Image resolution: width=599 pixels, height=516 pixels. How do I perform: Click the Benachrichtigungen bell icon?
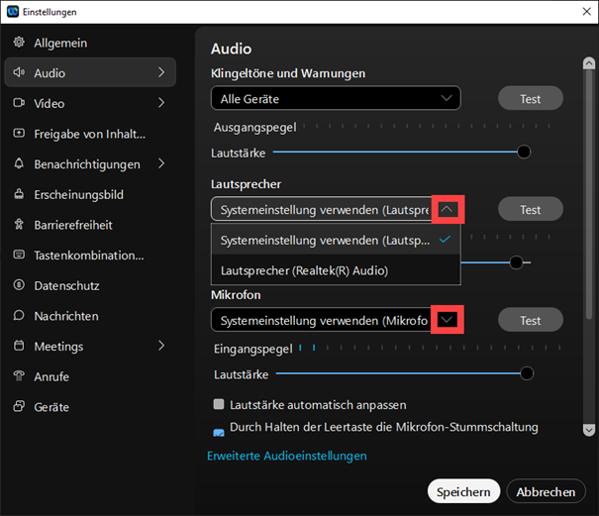[x=19, y=163]
